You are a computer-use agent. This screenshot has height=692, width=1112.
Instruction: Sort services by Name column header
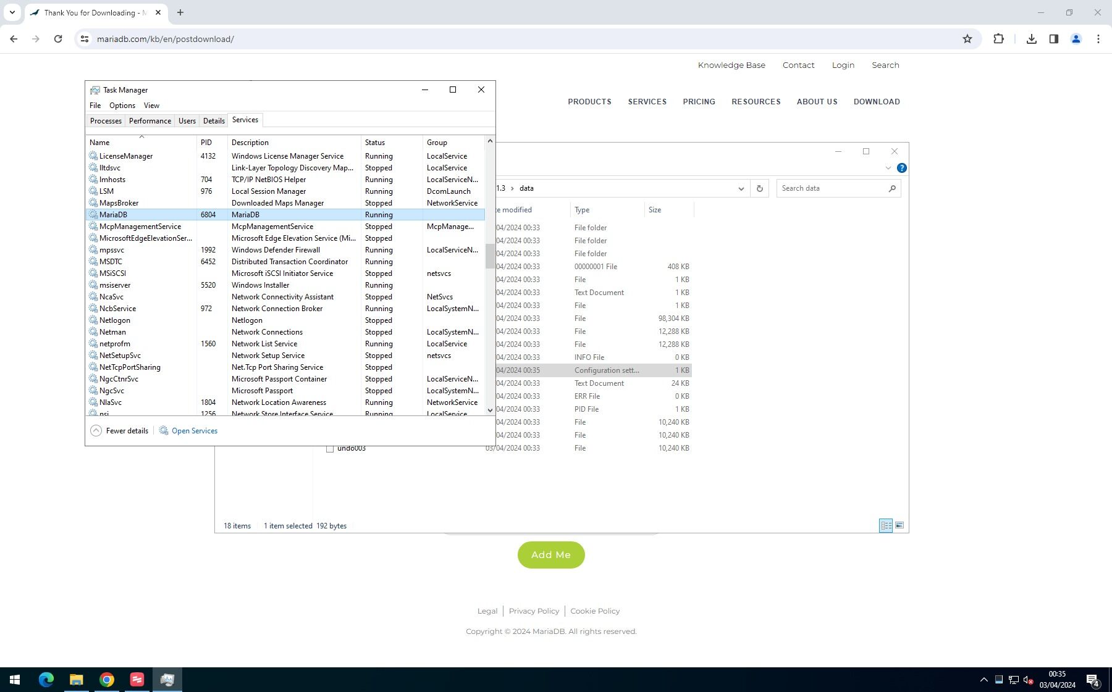[141, 143]
